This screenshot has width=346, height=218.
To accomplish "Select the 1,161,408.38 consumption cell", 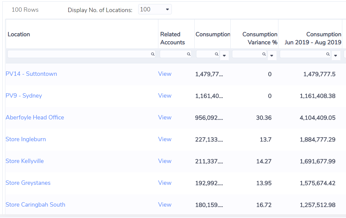I will [317, 96].
